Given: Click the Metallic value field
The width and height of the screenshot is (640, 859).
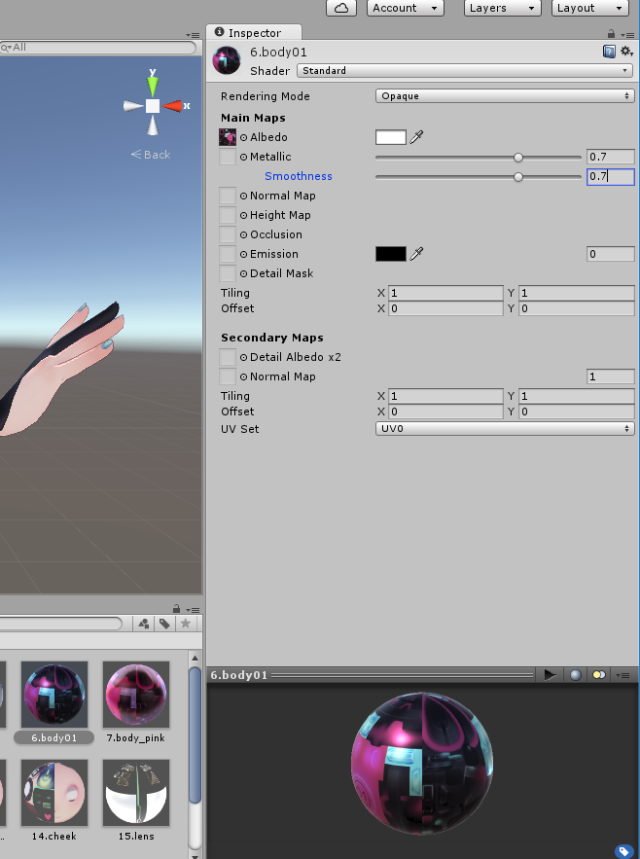Looking at the screenshot, I should click(x=611, y=157).
